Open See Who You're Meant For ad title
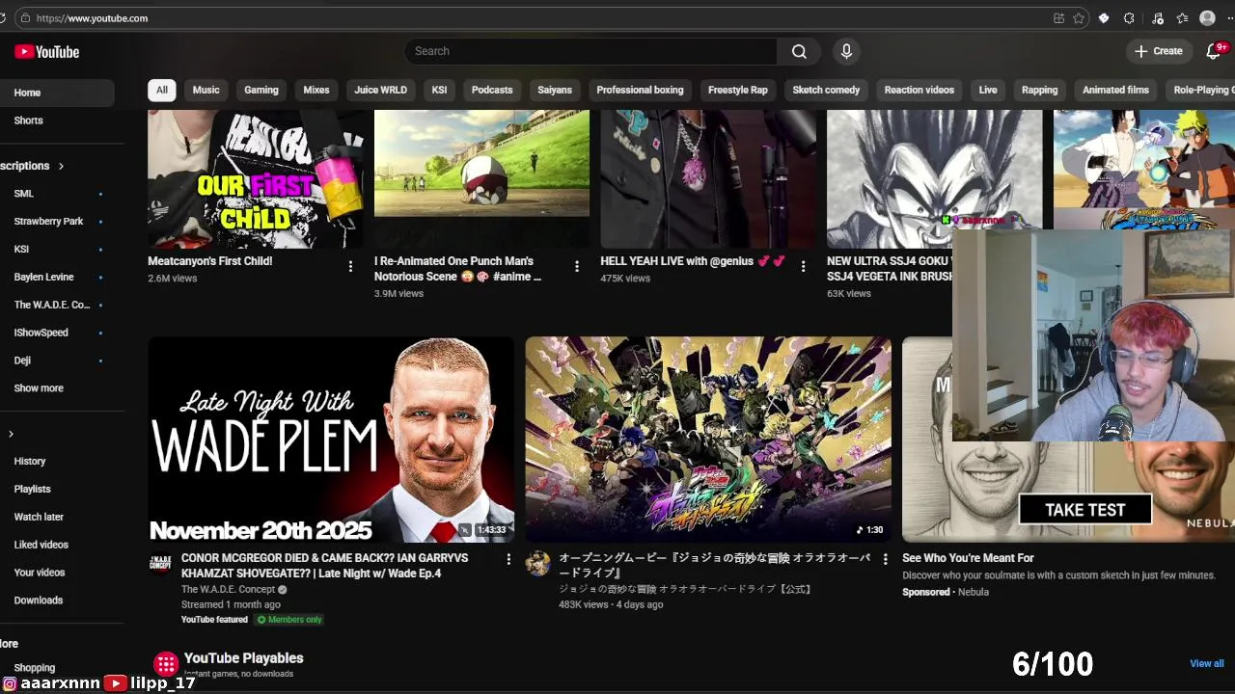The height and width of the screenshot is (694, 1235). [968, 558]
